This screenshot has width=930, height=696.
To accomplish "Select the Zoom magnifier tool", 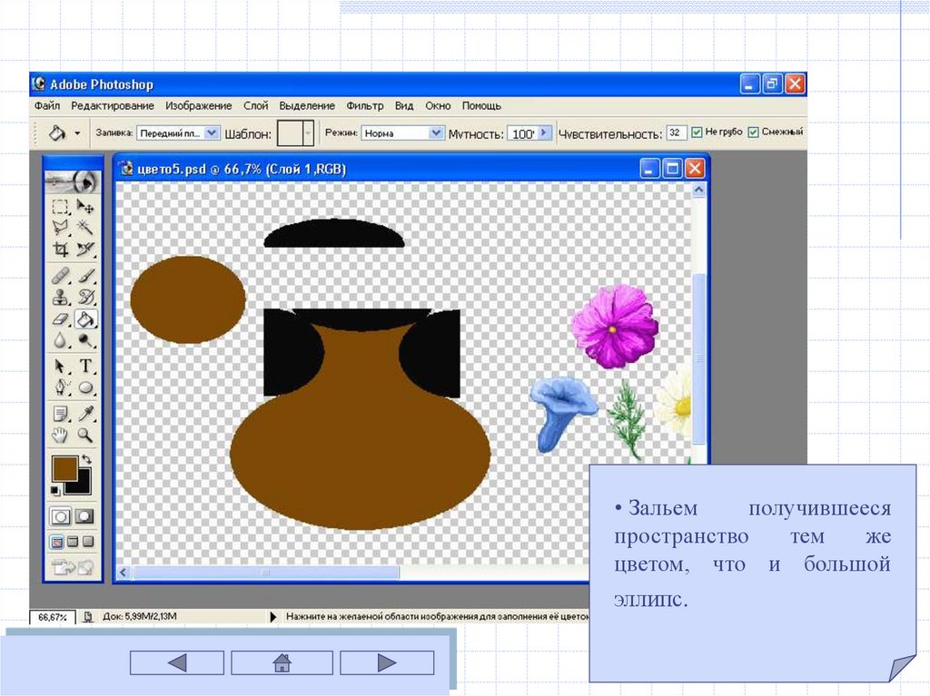I will pyautogui.click(x=85, y=436).
